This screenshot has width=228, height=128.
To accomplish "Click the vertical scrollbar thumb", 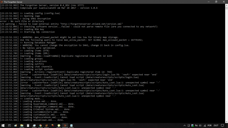I will [x=227, y=8].
